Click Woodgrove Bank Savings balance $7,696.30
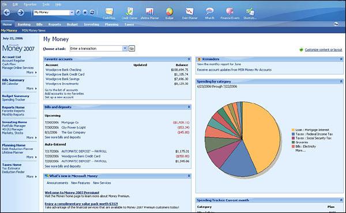 (181, 79)
